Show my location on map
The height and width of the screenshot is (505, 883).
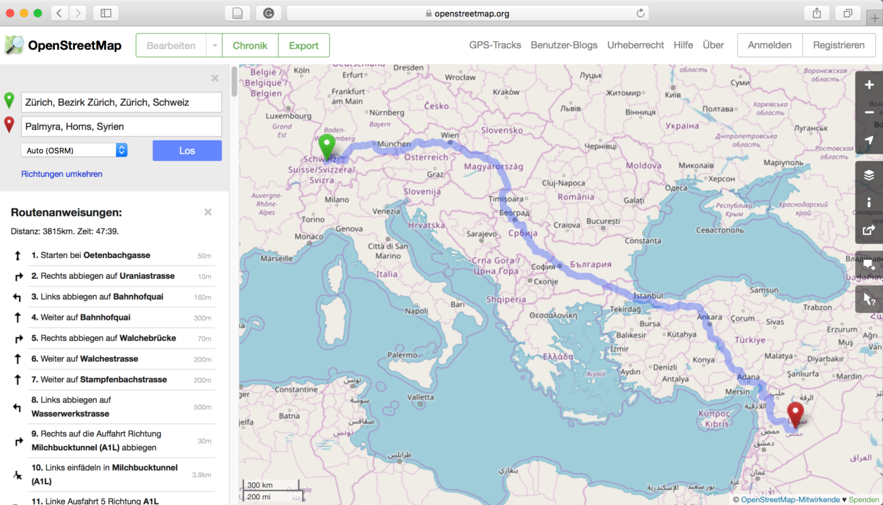coord(869,141)
